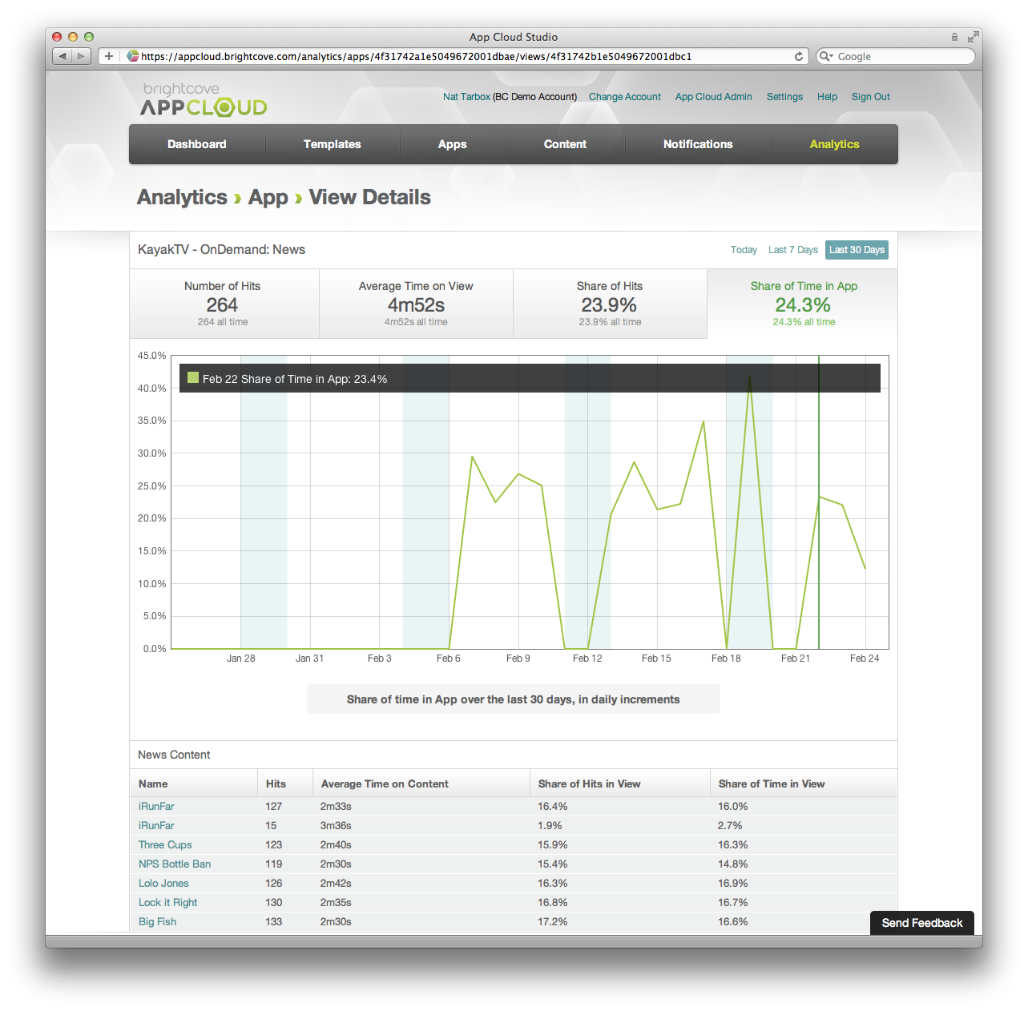Click the Feb 17 peak near 35 percent
This screenshot has height=1011, width=1028.
coord(703,421)
